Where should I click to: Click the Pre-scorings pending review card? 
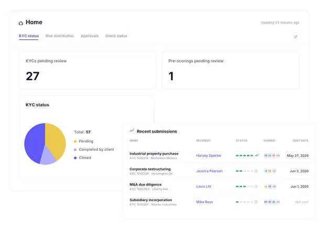point(231,70)
